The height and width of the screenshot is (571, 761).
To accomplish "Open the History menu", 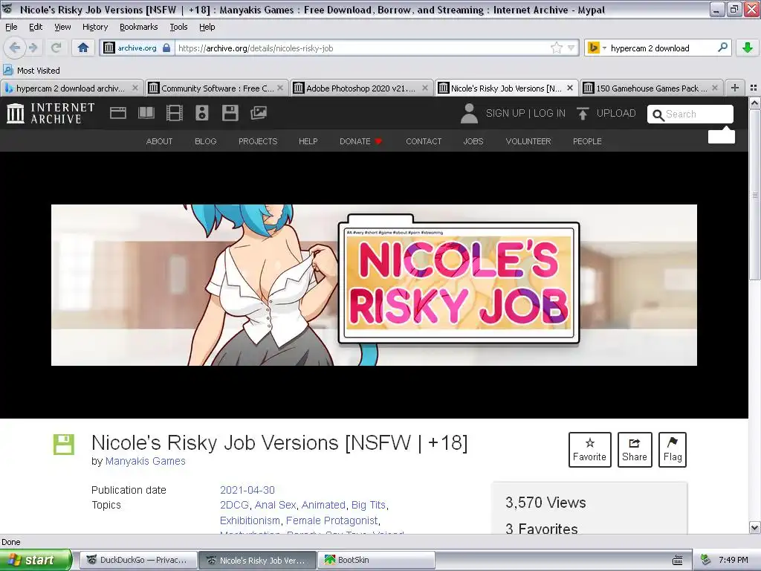I will coord(94,28).
